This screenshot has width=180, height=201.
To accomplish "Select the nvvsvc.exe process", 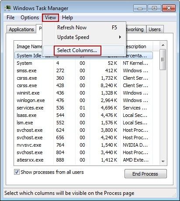I will [x=83, y=145].
